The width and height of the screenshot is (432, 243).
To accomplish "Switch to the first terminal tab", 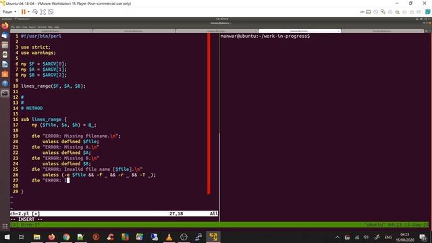I will tap(51, 31).
